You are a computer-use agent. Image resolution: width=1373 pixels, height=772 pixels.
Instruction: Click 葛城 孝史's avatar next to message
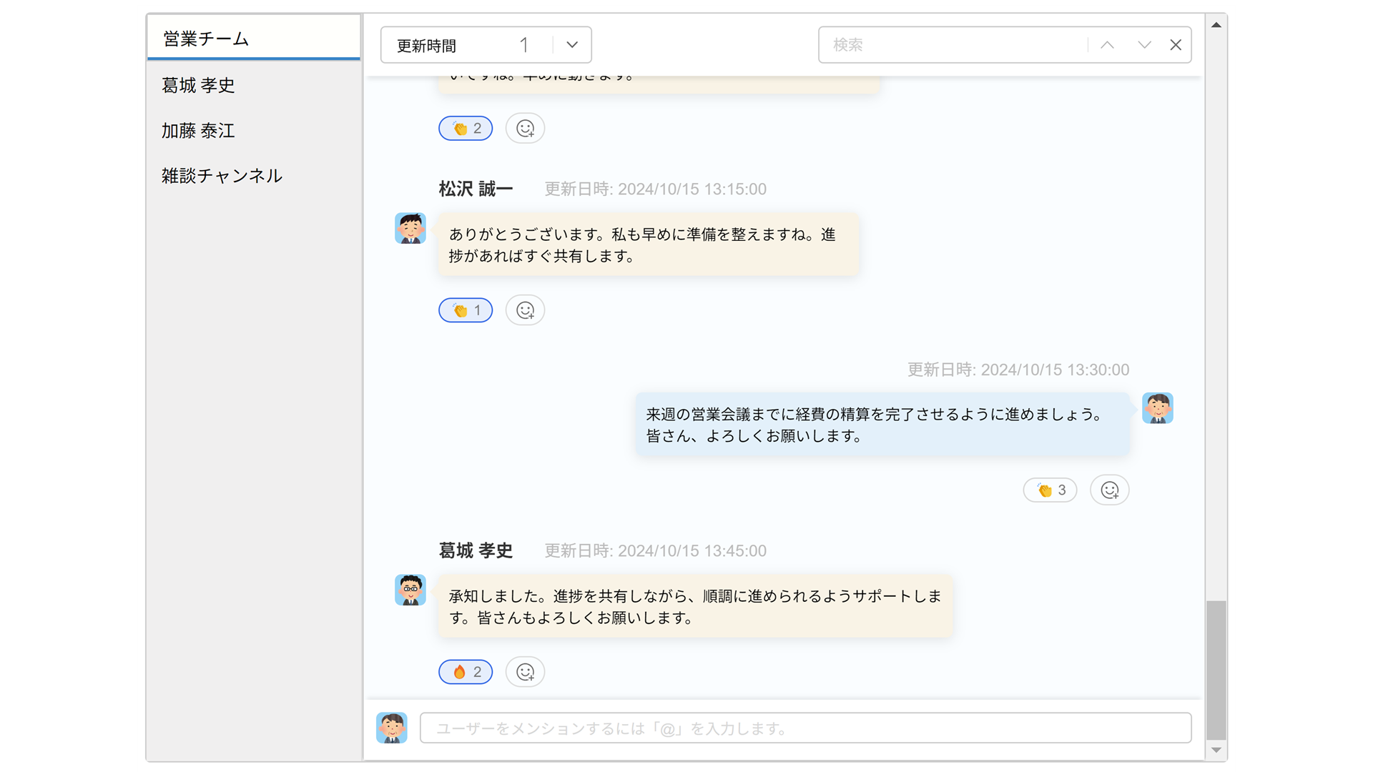410,590
